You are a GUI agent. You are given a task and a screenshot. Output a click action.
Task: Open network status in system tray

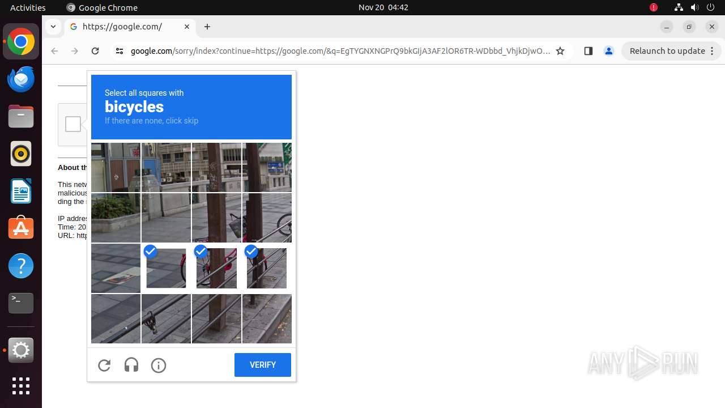pyautogui.click(x=679, y=7)
